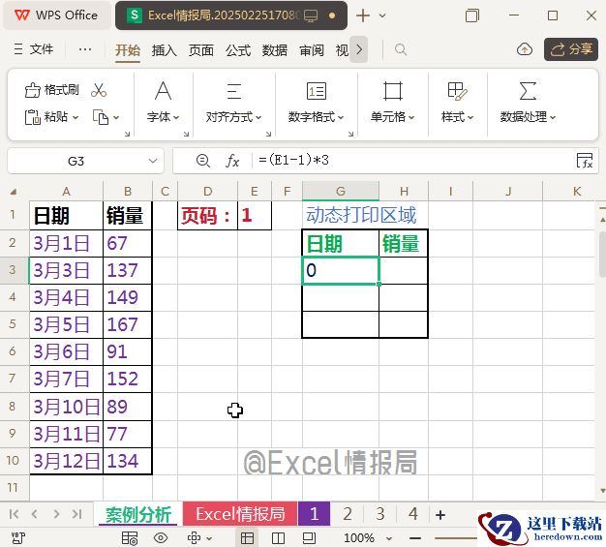Click the zoom slider track

point(456,538)
